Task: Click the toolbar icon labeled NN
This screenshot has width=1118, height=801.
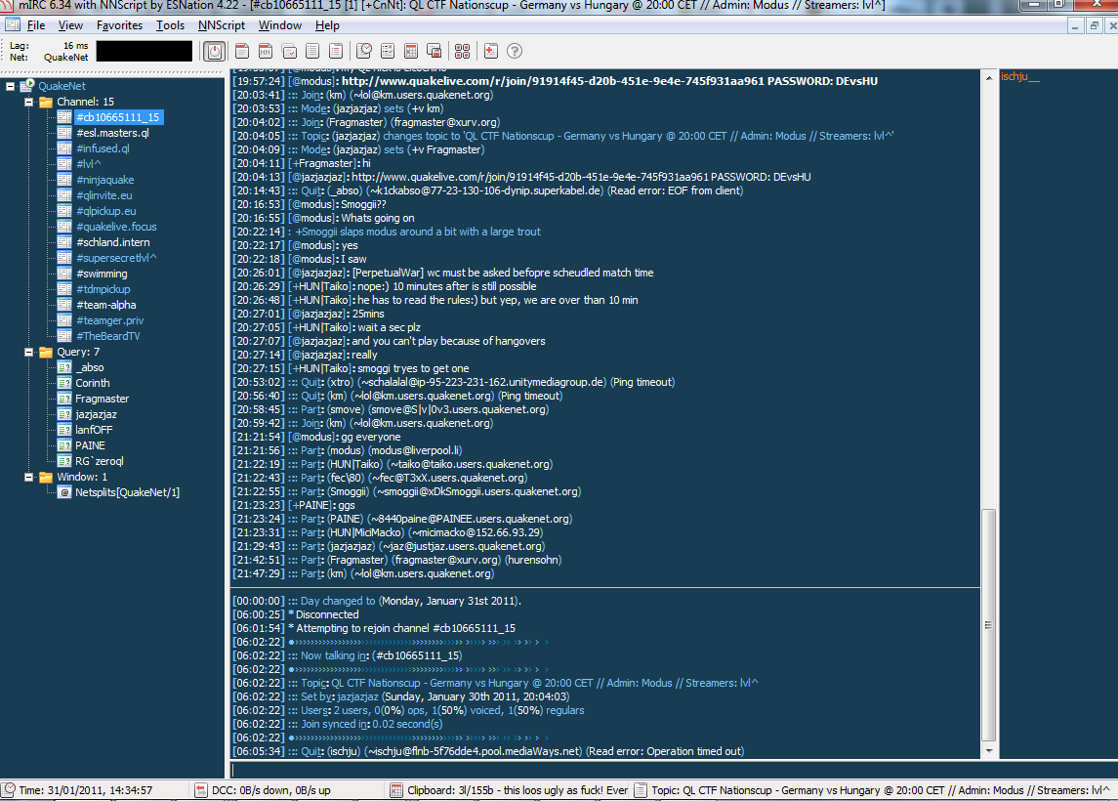Action: coord(265,51)
